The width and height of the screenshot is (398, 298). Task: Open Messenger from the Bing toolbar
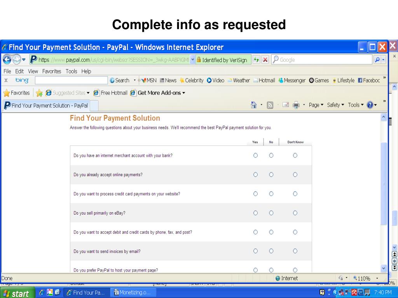coord(292,80)
